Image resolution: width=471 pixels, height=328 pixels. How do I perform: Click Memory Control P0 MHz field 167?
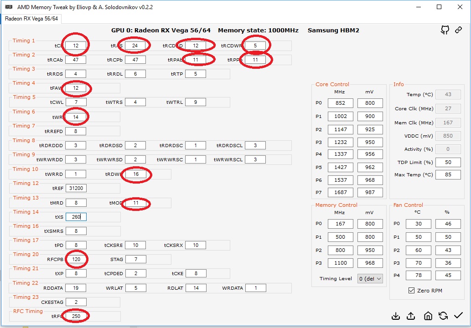(x=340, y=224)
